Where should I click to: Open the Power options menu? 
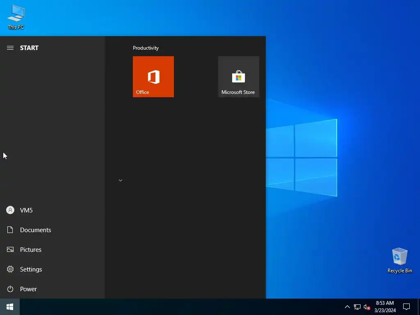coord(52,289)
